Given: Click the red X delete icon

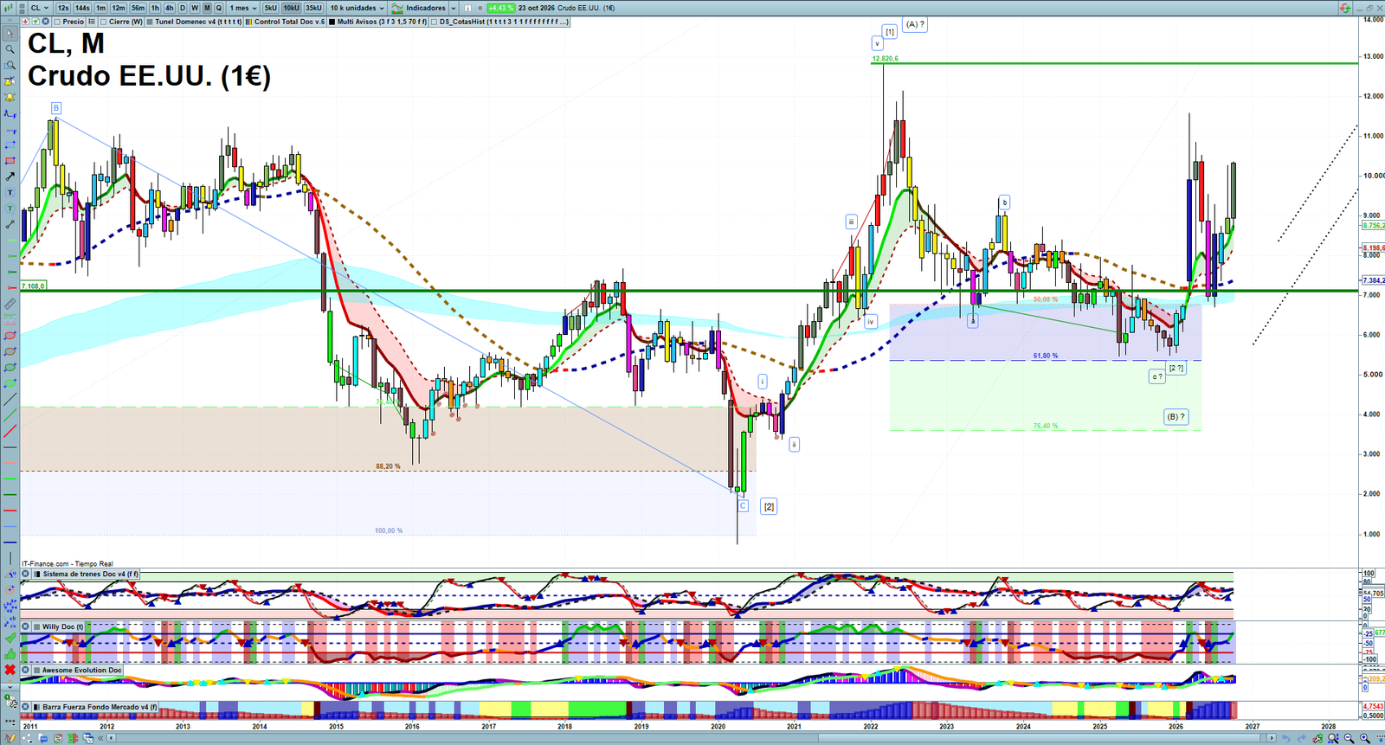Looking at the screenshot, I should click(10, 670).
